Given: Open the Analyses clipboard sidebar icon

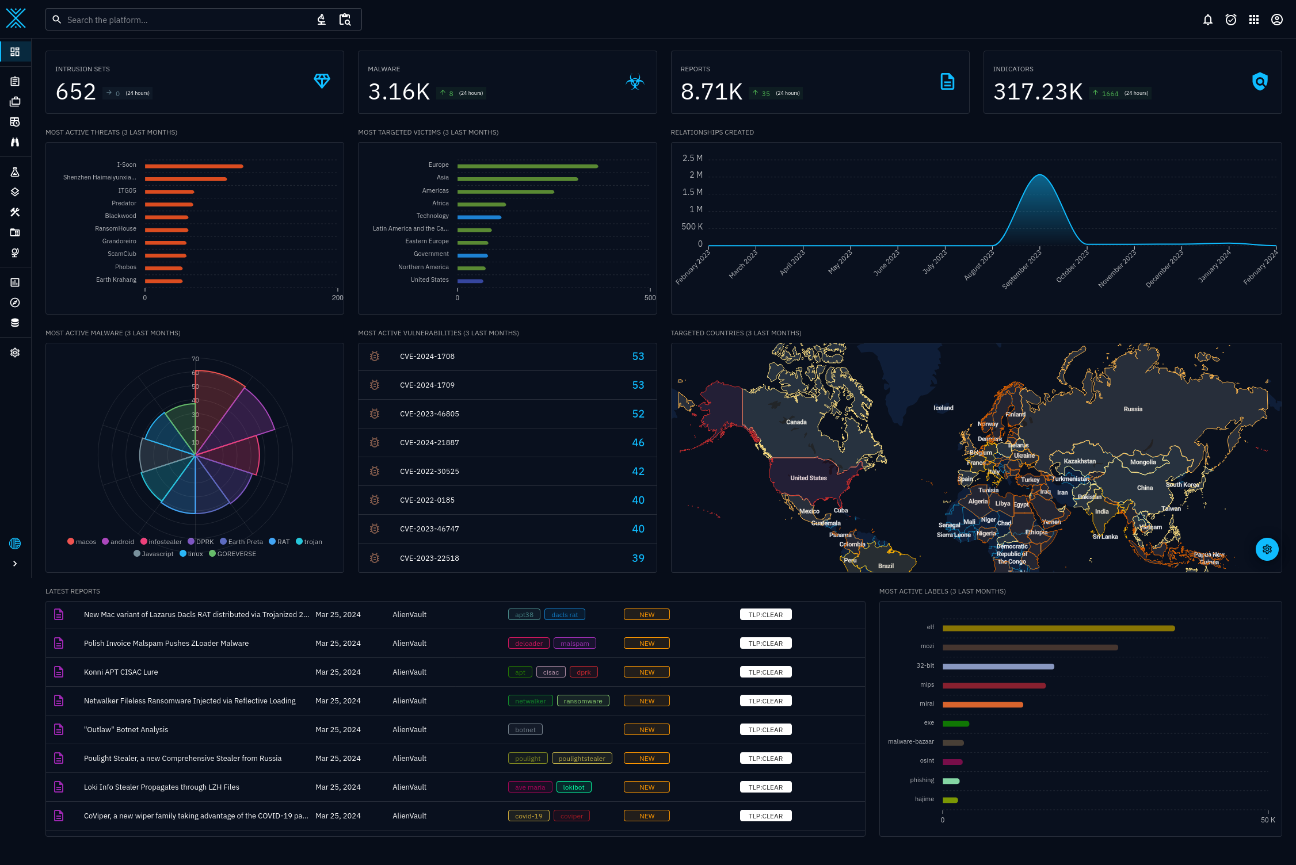Looking at the screenshot, I should (15, 82).
